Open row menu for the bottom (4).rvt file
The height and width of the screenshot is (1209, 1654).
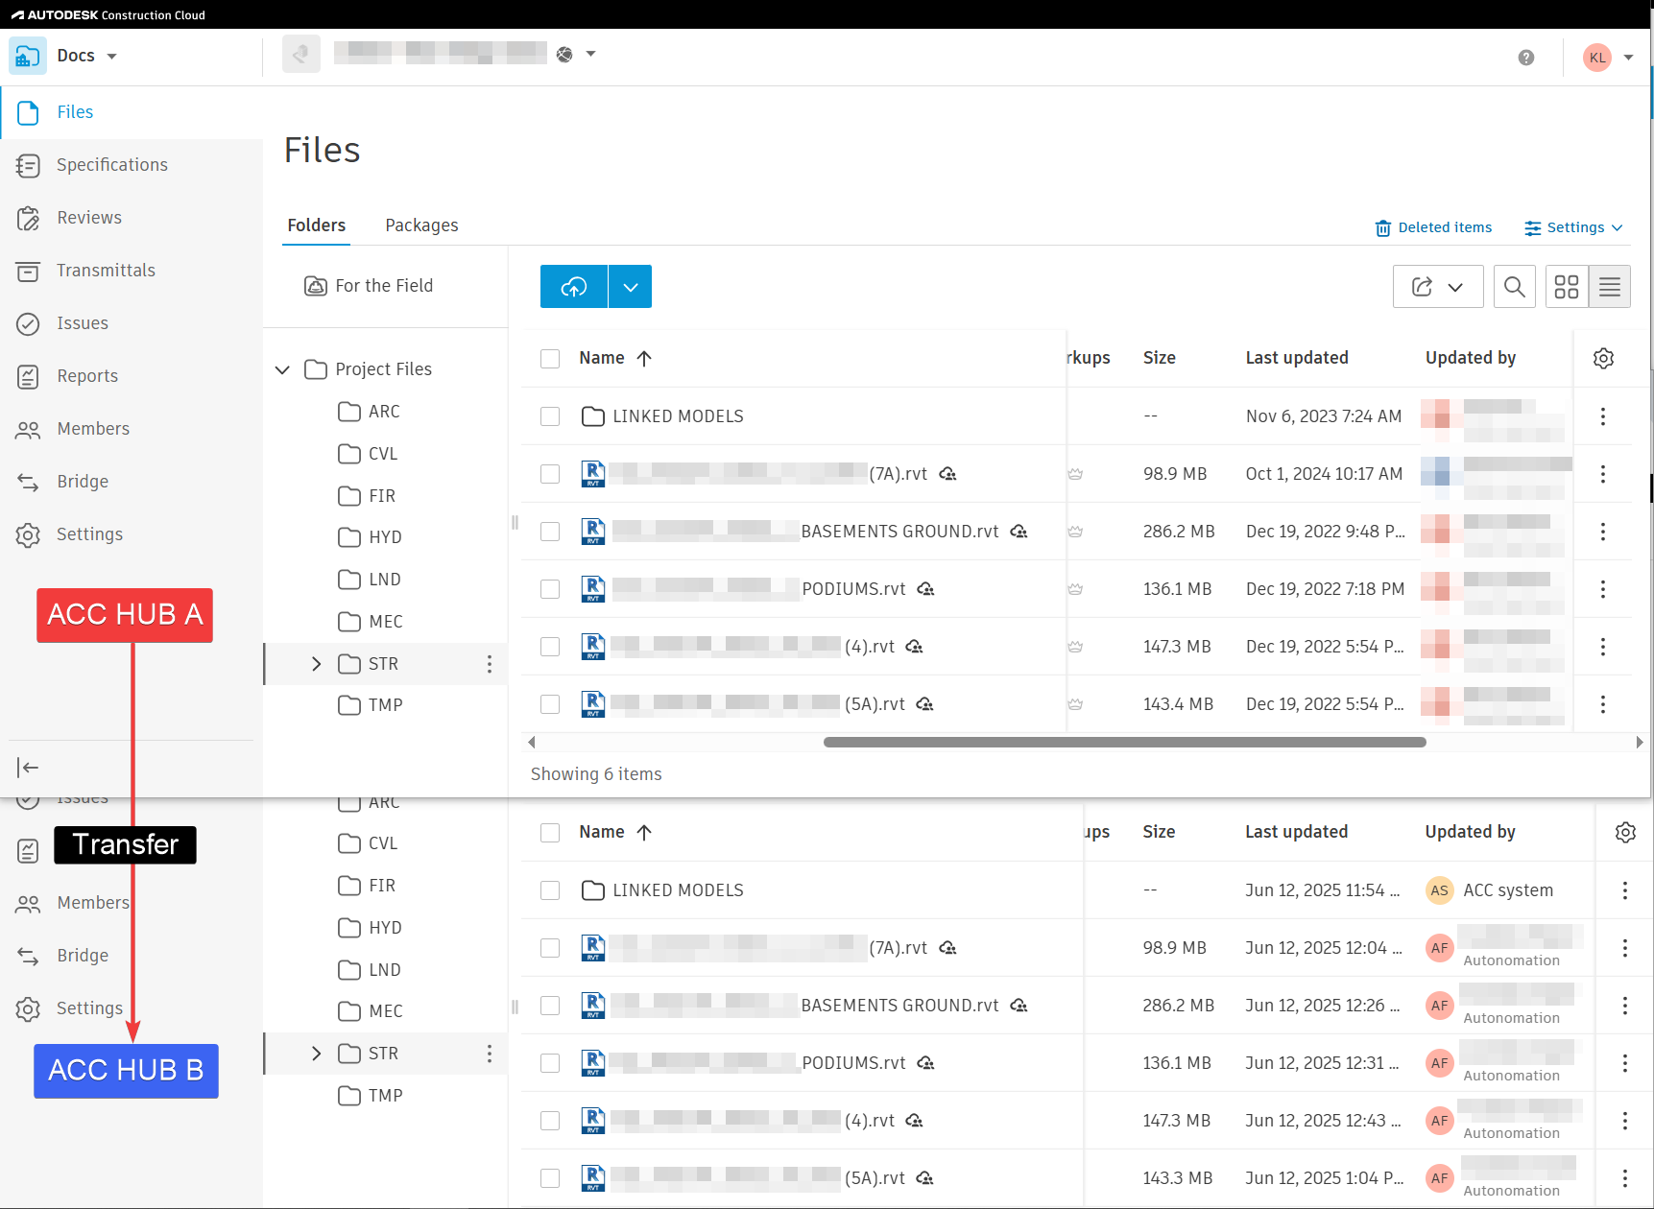pyautogui.click(x=1625, y=1121)
